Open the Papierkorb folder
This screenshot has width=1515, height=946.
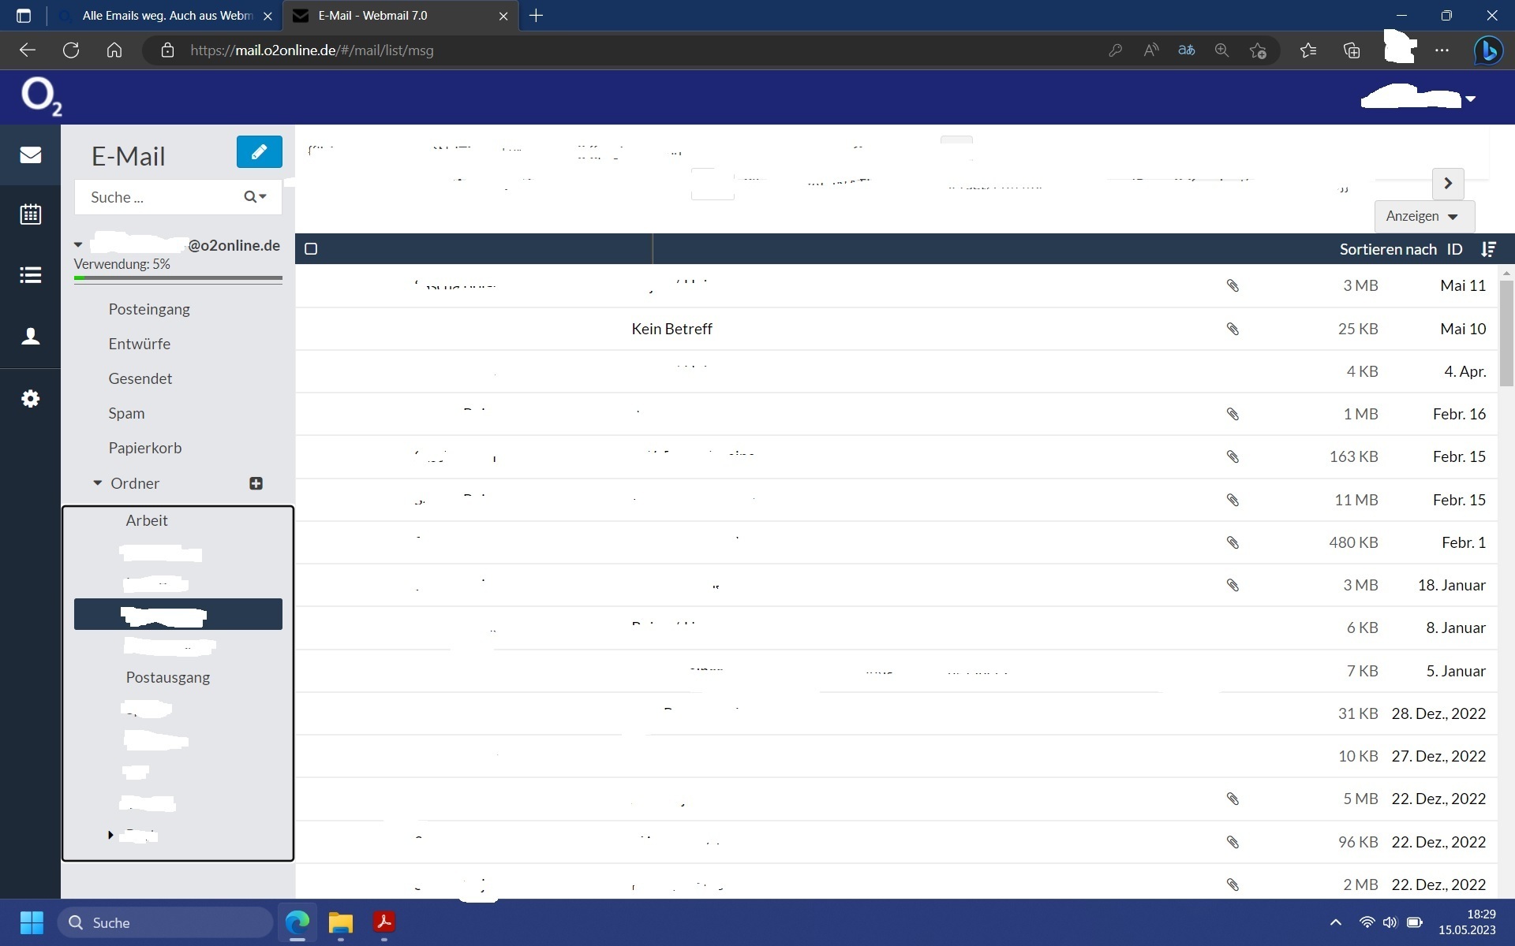pos(145,448)
